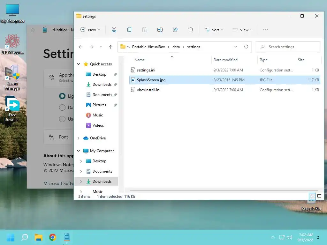Collapse Quick access tree node
The image size is (327, 245).
pos(79,64)
